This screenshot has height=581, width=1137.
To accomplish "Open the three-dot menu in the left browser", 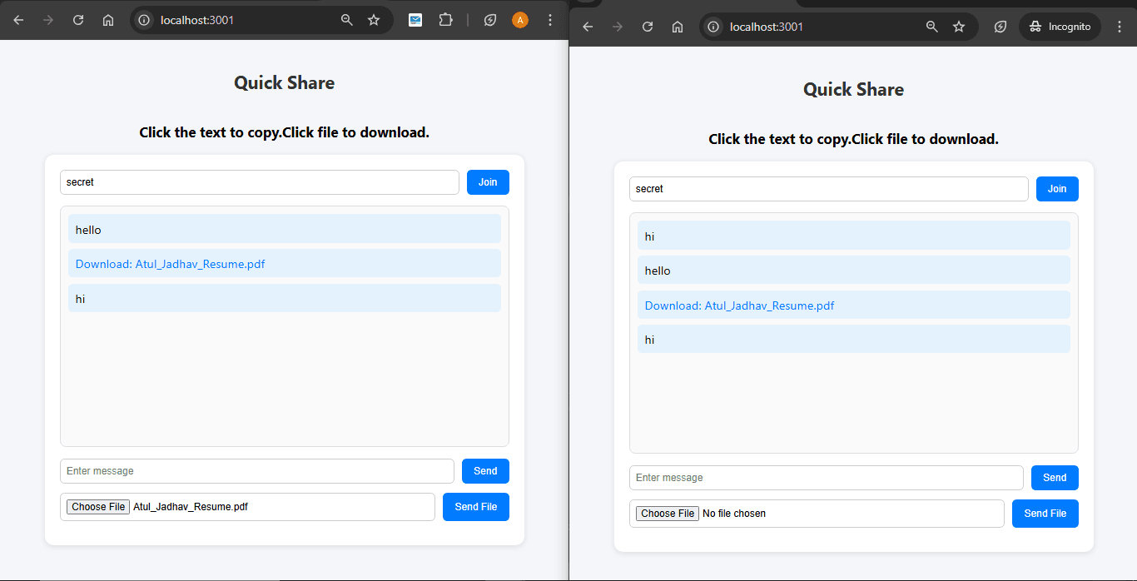I will point(550,20).
